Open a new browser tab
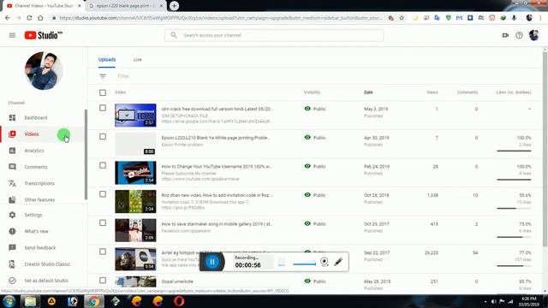548x308 pixels. (x=174, y=6)
